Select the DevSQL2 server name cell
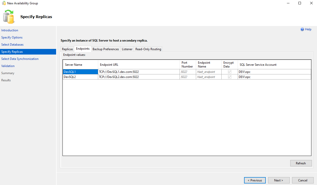Image resolution: width=317 pixels, height=185 pixels. click(80, 77)
